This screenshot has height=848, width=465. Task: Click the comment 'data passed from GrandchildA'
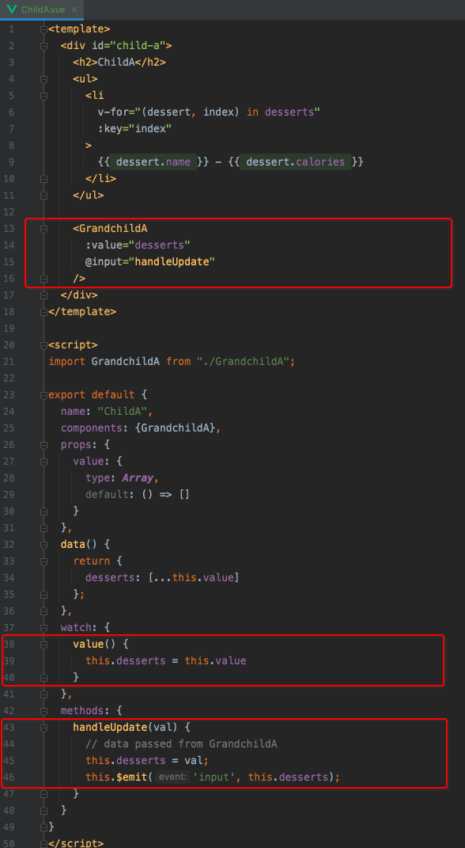[181, 744]
